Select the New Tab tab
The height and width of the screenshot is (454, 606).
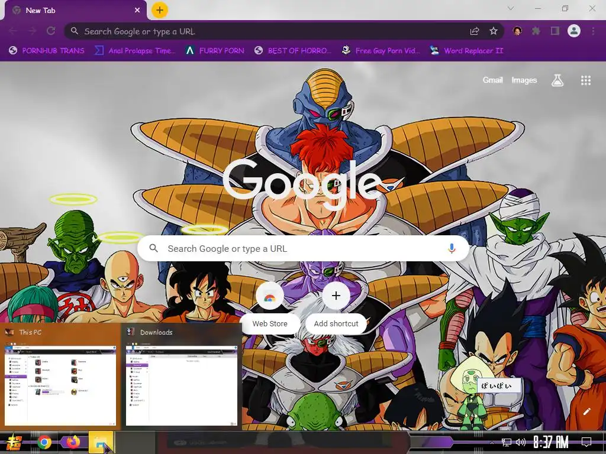pos(75,11)
